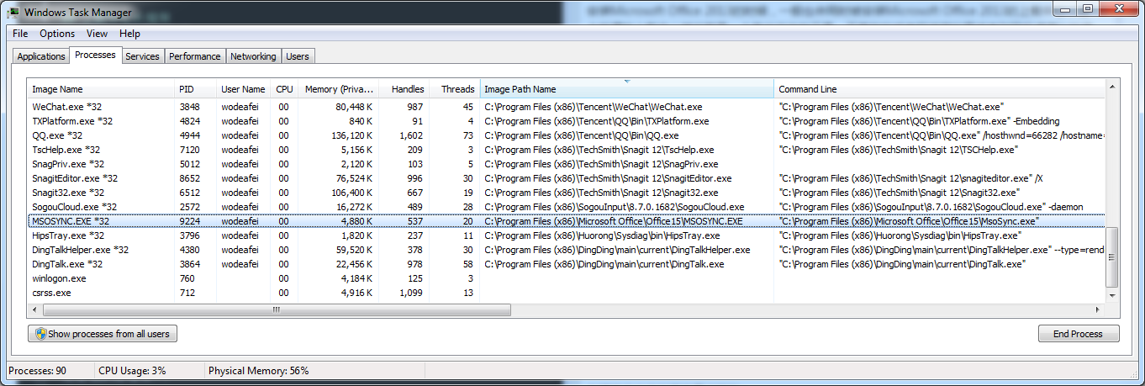Sort by Handles column header
Screen dimensions: 1145x386
point(404,89)
